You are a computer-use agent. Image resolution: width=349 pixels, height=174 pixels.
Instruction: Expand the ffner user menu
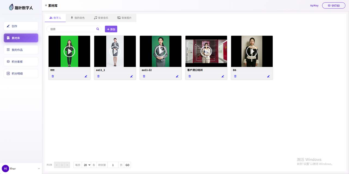point(39,169)
